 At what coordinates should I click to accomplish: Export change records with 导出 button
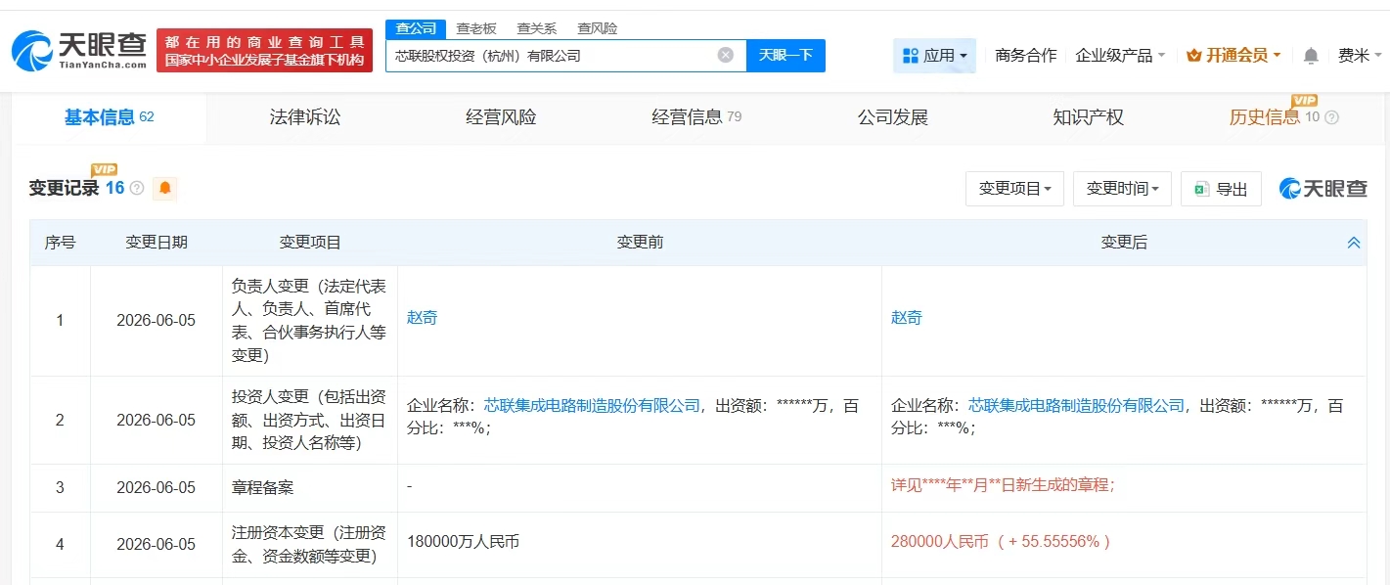click(x=1221, y=189)
